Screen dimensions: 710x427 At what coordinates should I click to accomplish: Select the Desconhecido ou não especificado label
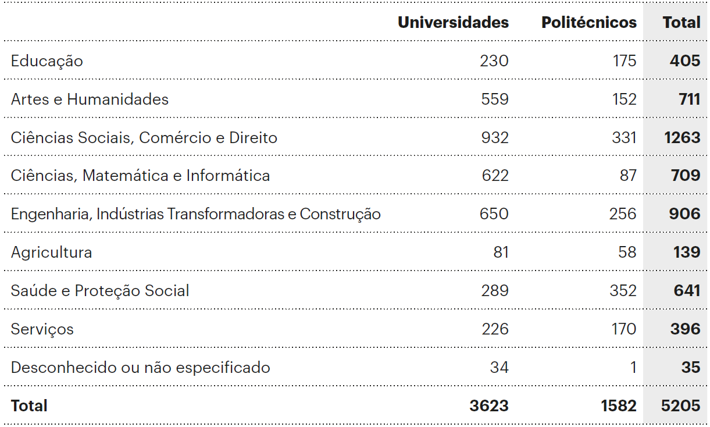pyautogui.click(x=140, y=368)
